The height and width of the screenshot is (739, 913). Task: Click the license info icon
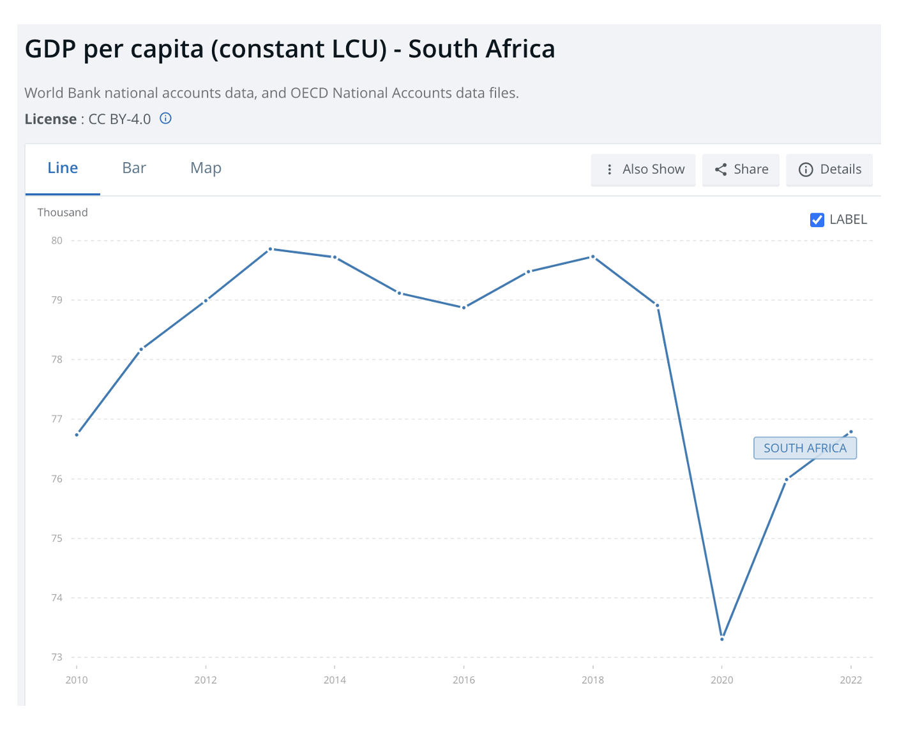pos(165,118)
